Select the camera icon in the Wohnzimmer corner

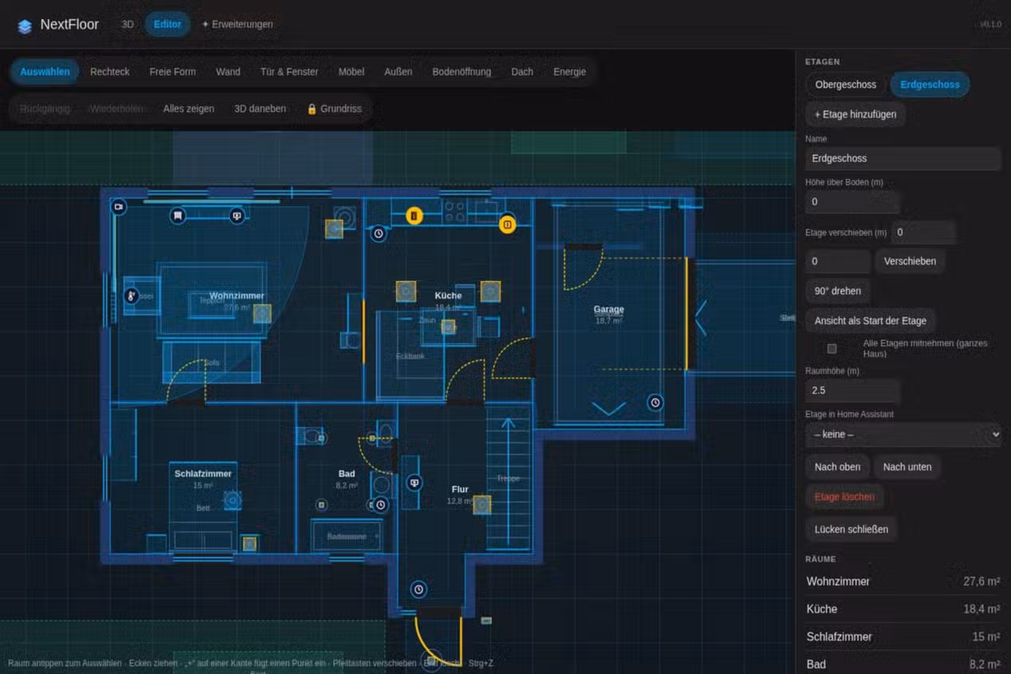point(119,207)
